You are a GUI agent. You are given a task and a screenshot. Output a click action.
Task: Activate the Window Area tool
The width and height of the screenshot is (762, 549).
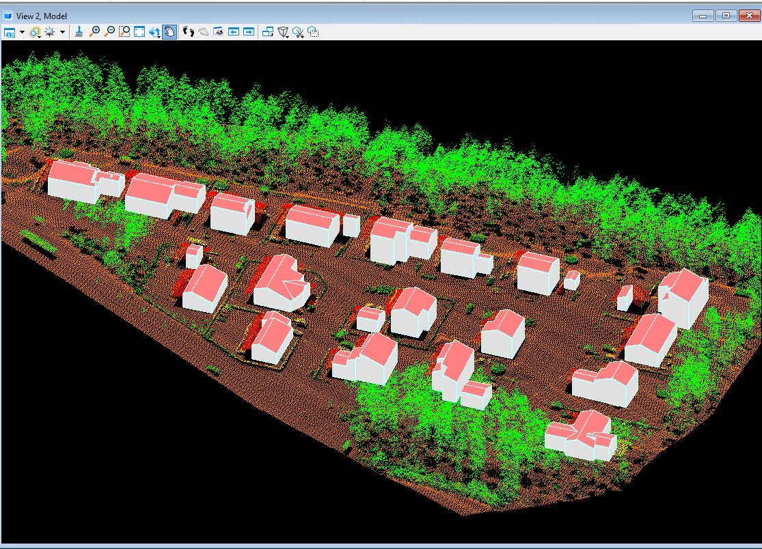124,32
